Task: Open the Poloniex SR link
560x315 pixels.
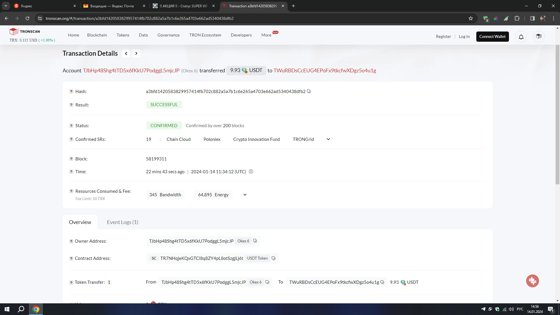Action: click(212, 139)
